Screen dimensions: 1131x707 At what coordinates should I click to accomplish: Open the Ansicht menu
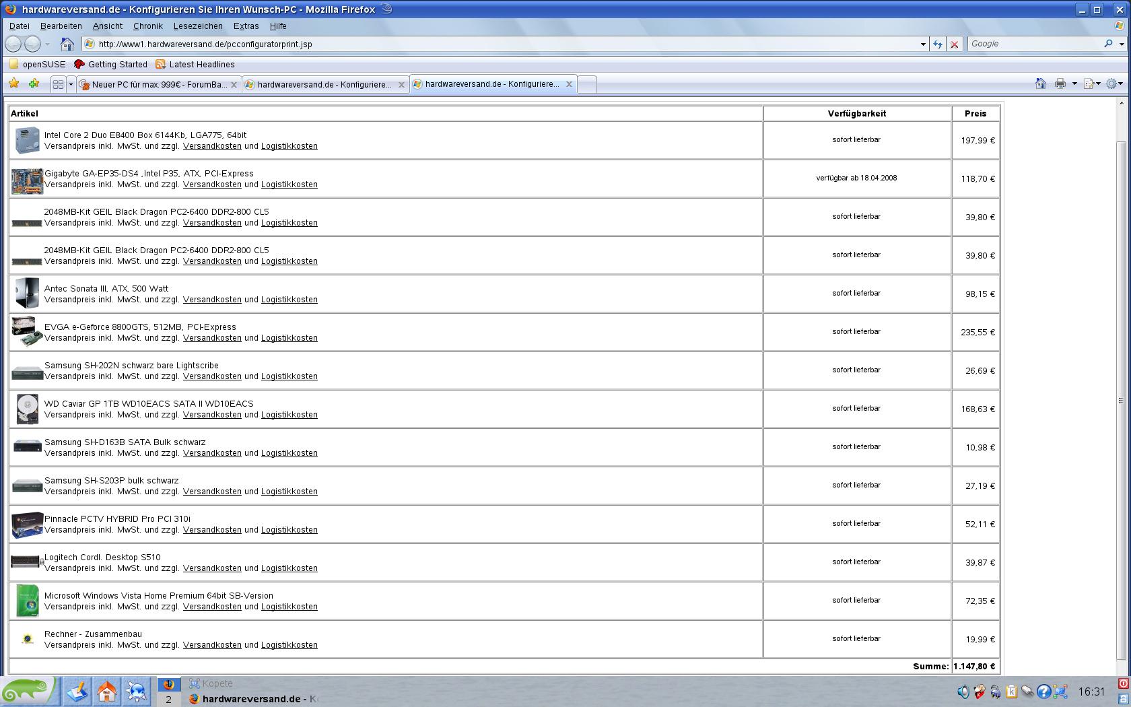click(x=108, y=26)
